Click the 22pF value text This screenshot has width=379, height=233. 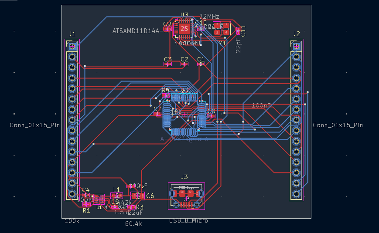tap(238, 45)
